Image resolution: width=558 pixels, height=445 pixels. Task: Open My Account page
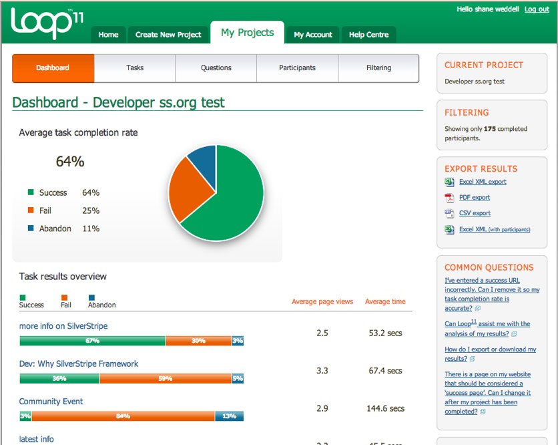click(x=313, y=35)
